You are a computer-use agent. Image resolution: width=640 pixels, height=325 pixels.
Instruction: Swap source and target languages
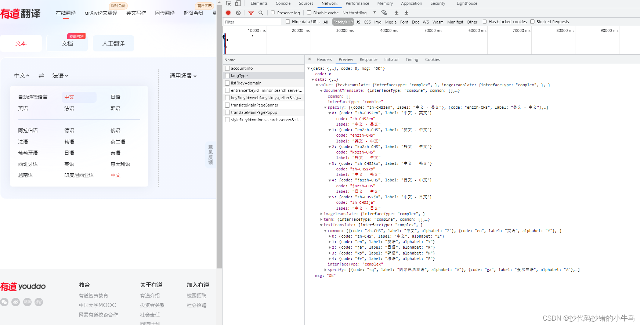pos(41,76)
